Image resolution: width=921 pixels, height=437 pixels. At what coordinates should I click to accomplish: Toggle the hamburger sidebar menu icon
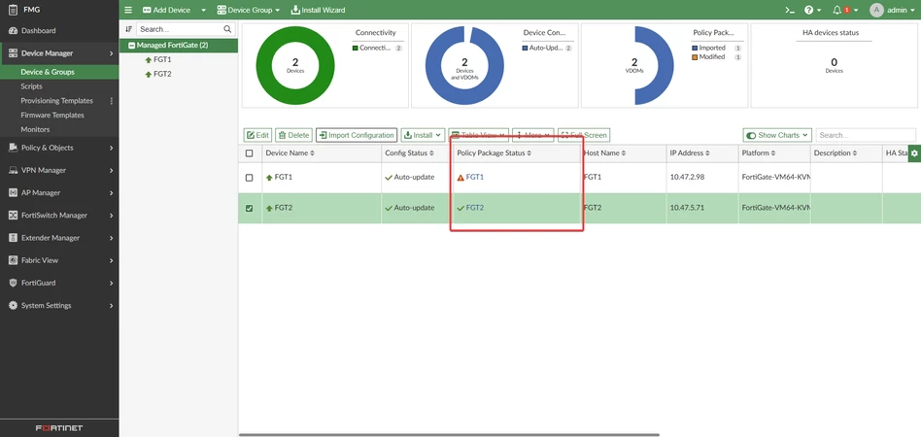(128, 10)
